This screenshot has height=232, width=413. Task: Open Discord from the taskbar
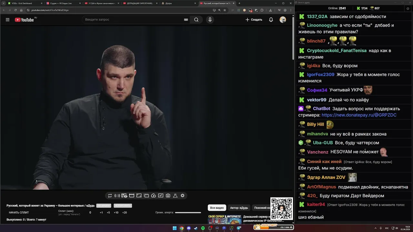pos(189,228)
